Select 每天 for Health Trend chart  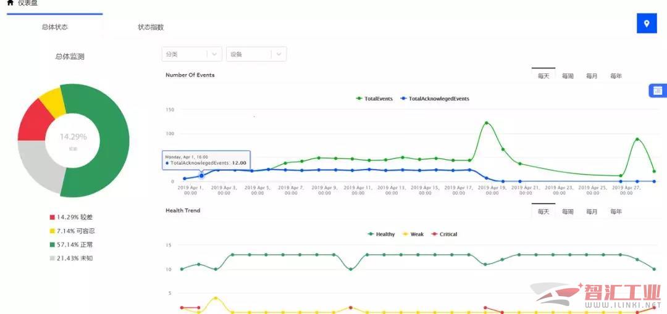point(543,212)
